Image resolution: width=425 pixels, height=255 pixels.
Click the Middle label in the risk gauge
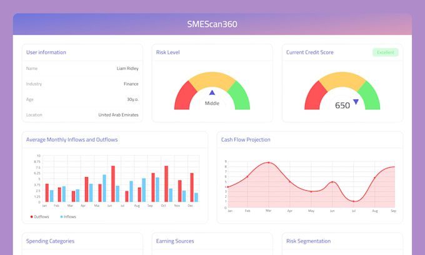pos(212,103)
